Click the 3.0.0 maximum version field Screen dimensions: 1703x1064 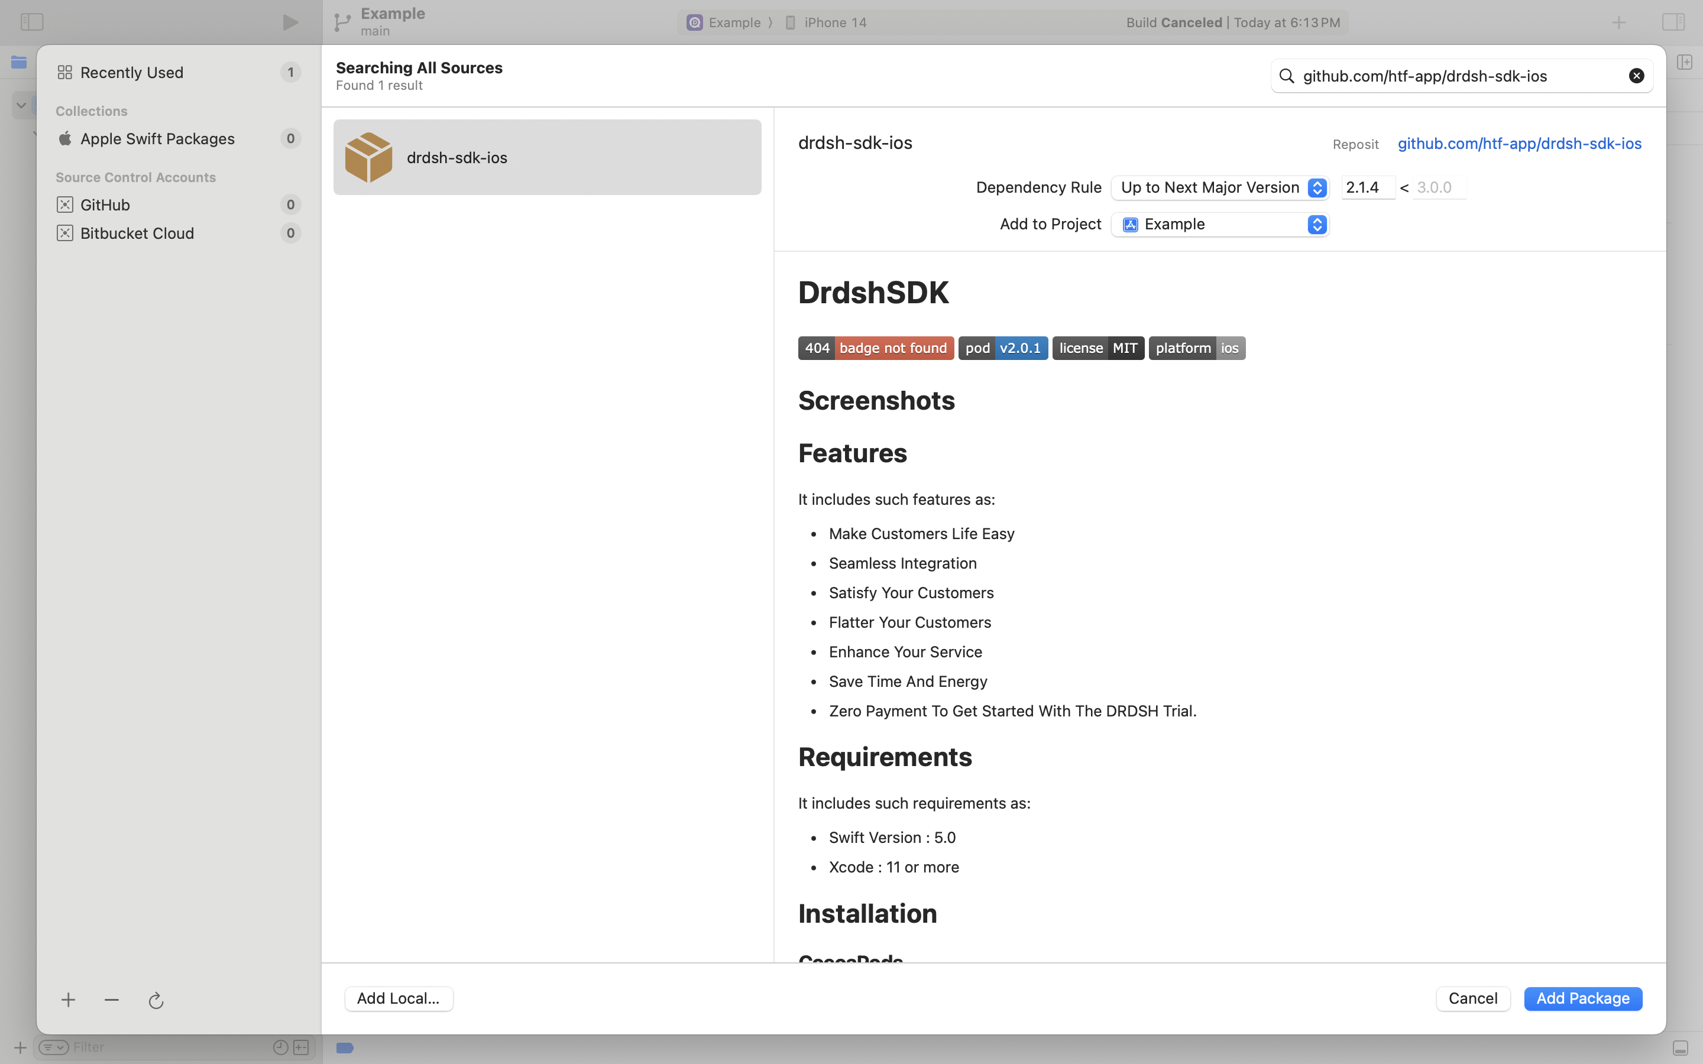[x=1439, y=187]
